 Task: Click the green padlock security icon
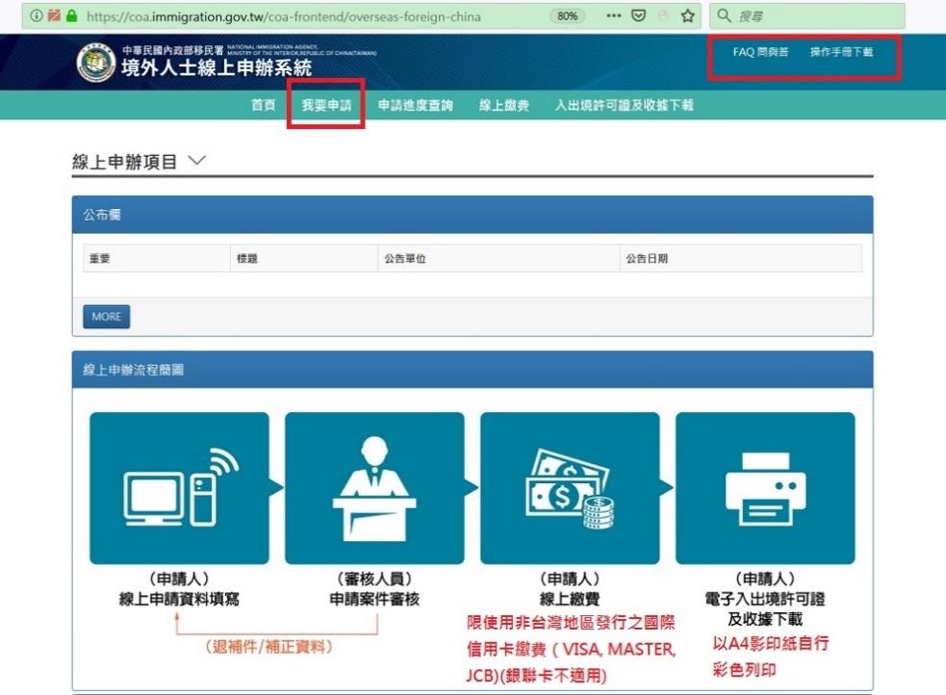[x=70, y=16]
